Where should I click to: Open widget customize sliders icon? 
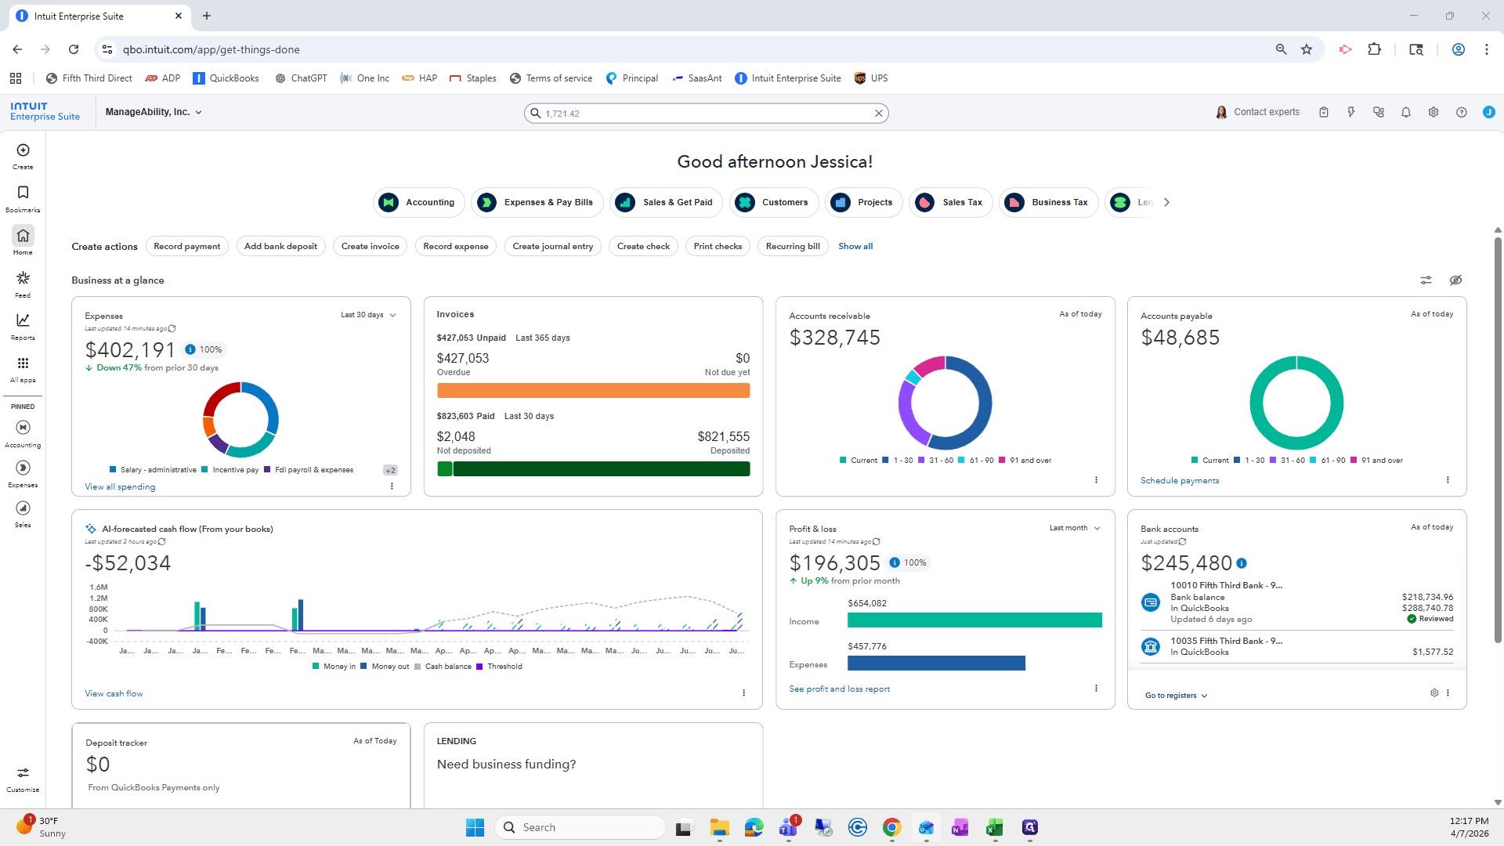[1426, 280]
